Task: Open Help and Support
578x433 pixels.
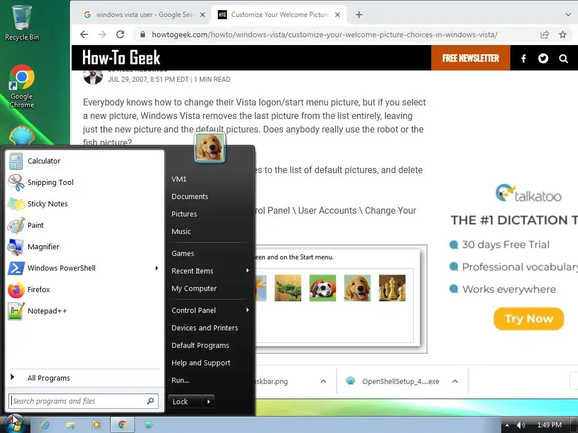Action: coord(201,363)
